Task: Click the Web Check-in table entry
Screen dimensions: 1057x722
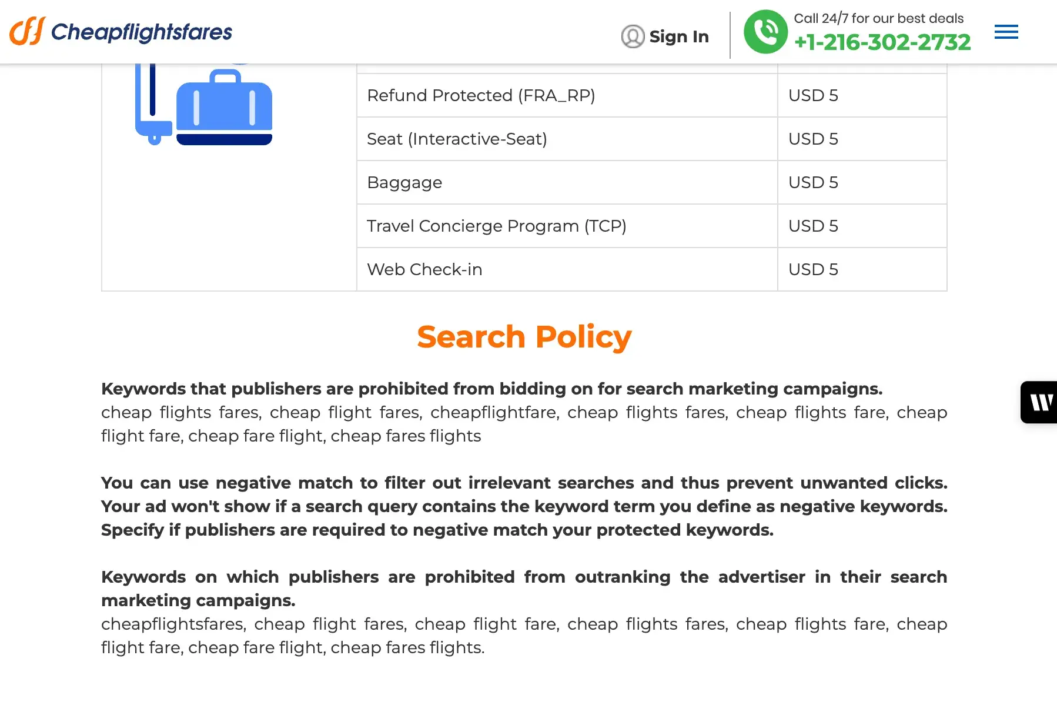Action: pos(424,269)
